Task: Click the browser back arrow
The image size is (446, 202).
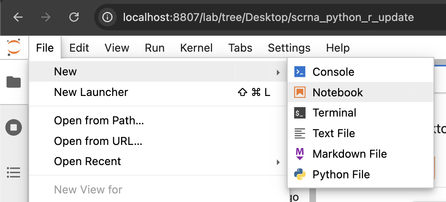Action: 18,17
